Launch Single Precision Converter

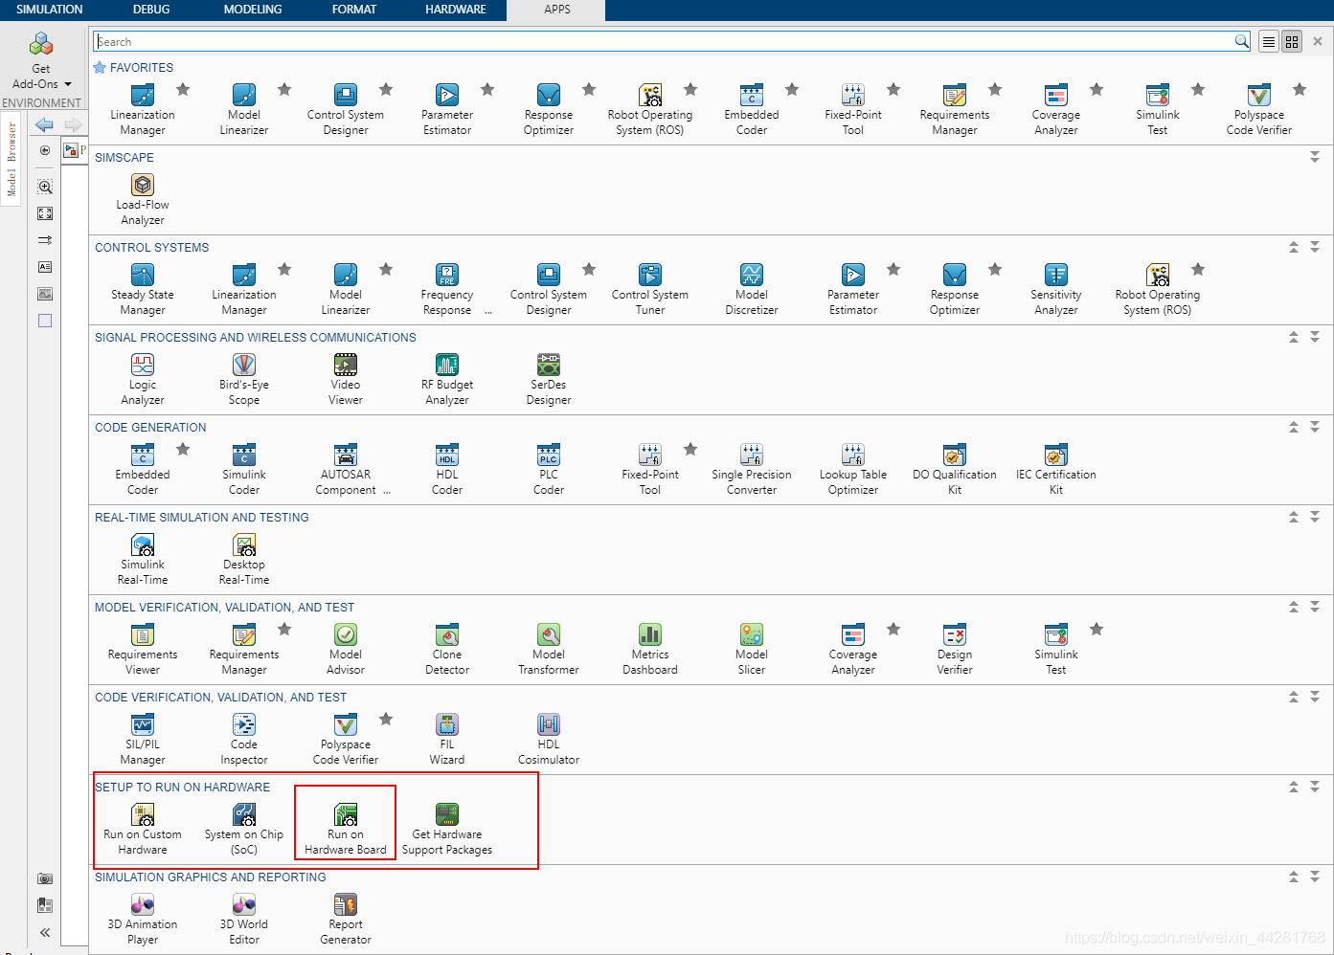[x=752, y=469]
